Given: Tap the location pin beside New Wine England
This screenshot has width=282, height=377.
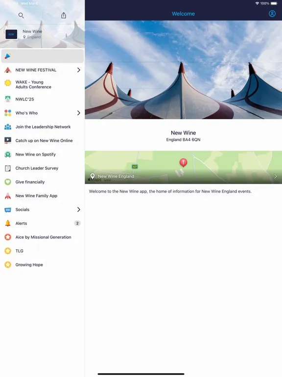Looking at the screenshot, I should [93, 176].
